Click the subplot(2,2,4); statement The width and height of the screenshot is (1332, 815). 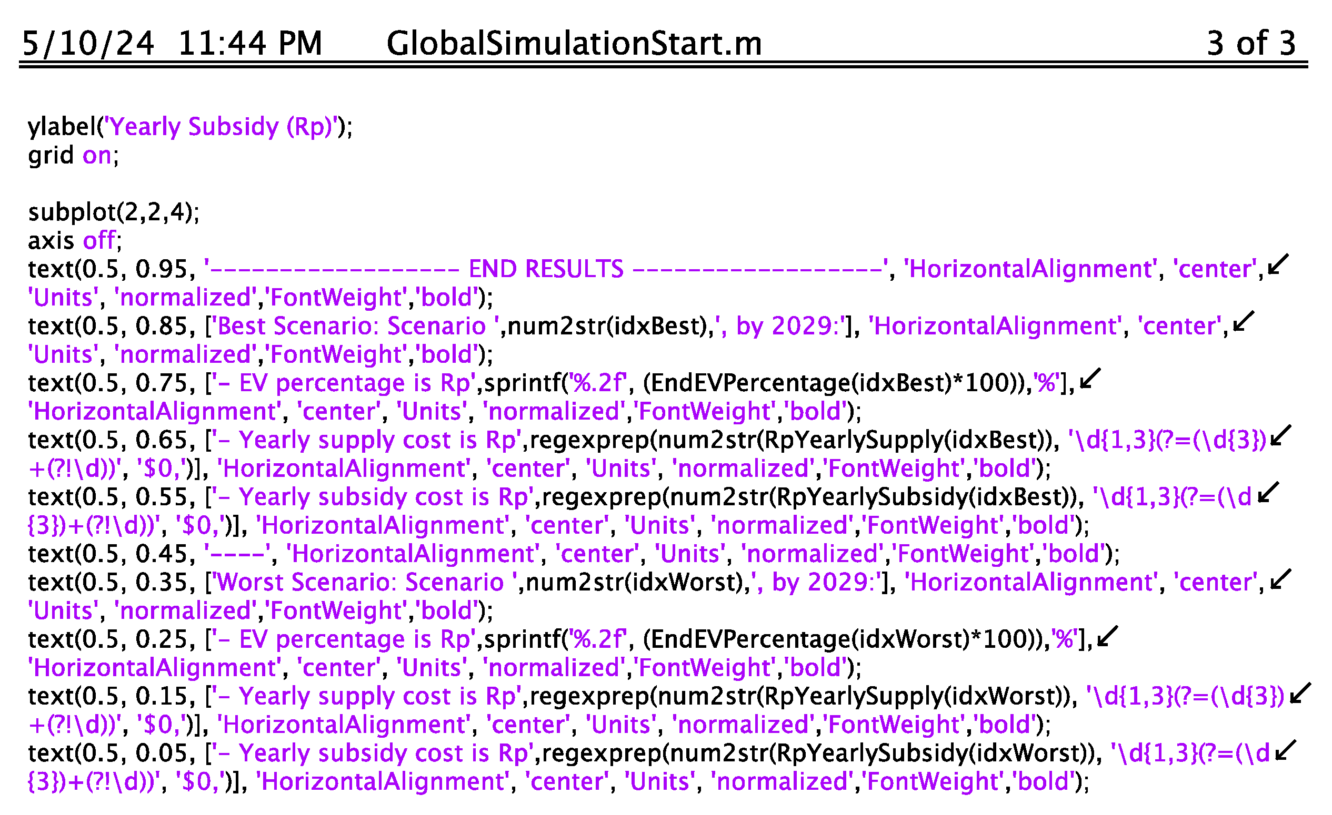(x=114, y=212)
